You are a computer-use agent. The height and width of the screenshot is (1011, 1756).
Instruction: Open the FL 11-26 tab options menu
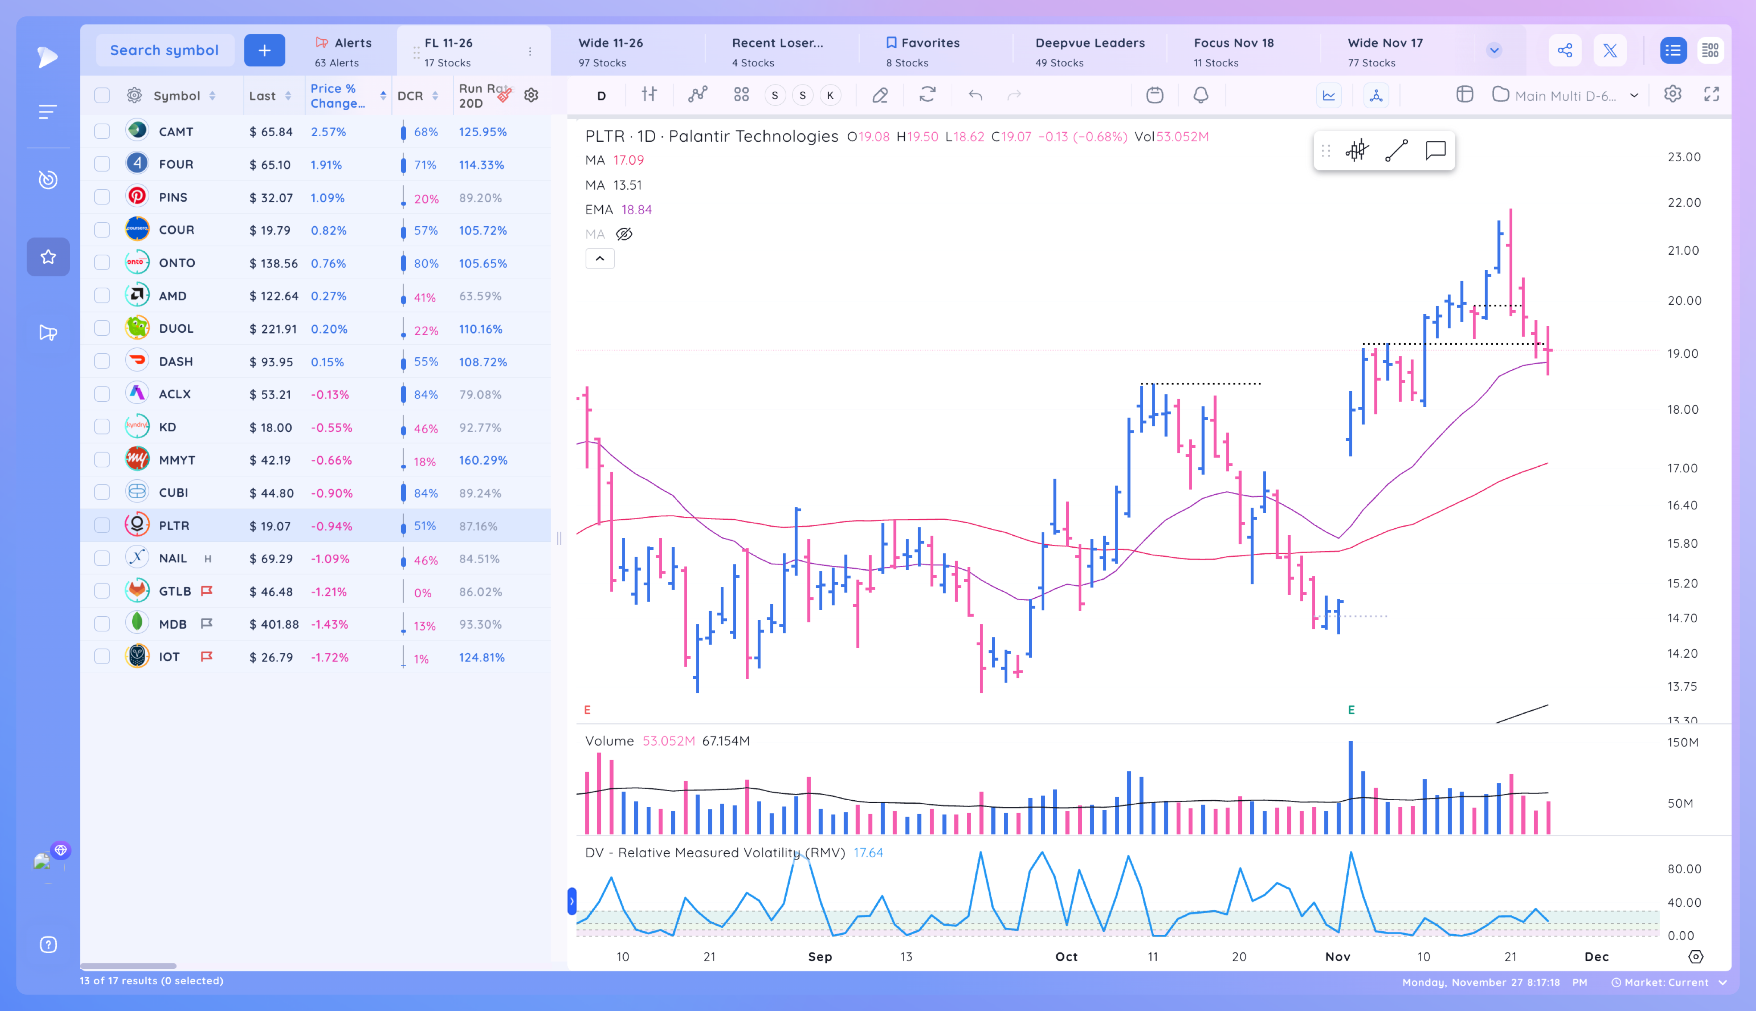pyautogui.click(x=529, y=51)
